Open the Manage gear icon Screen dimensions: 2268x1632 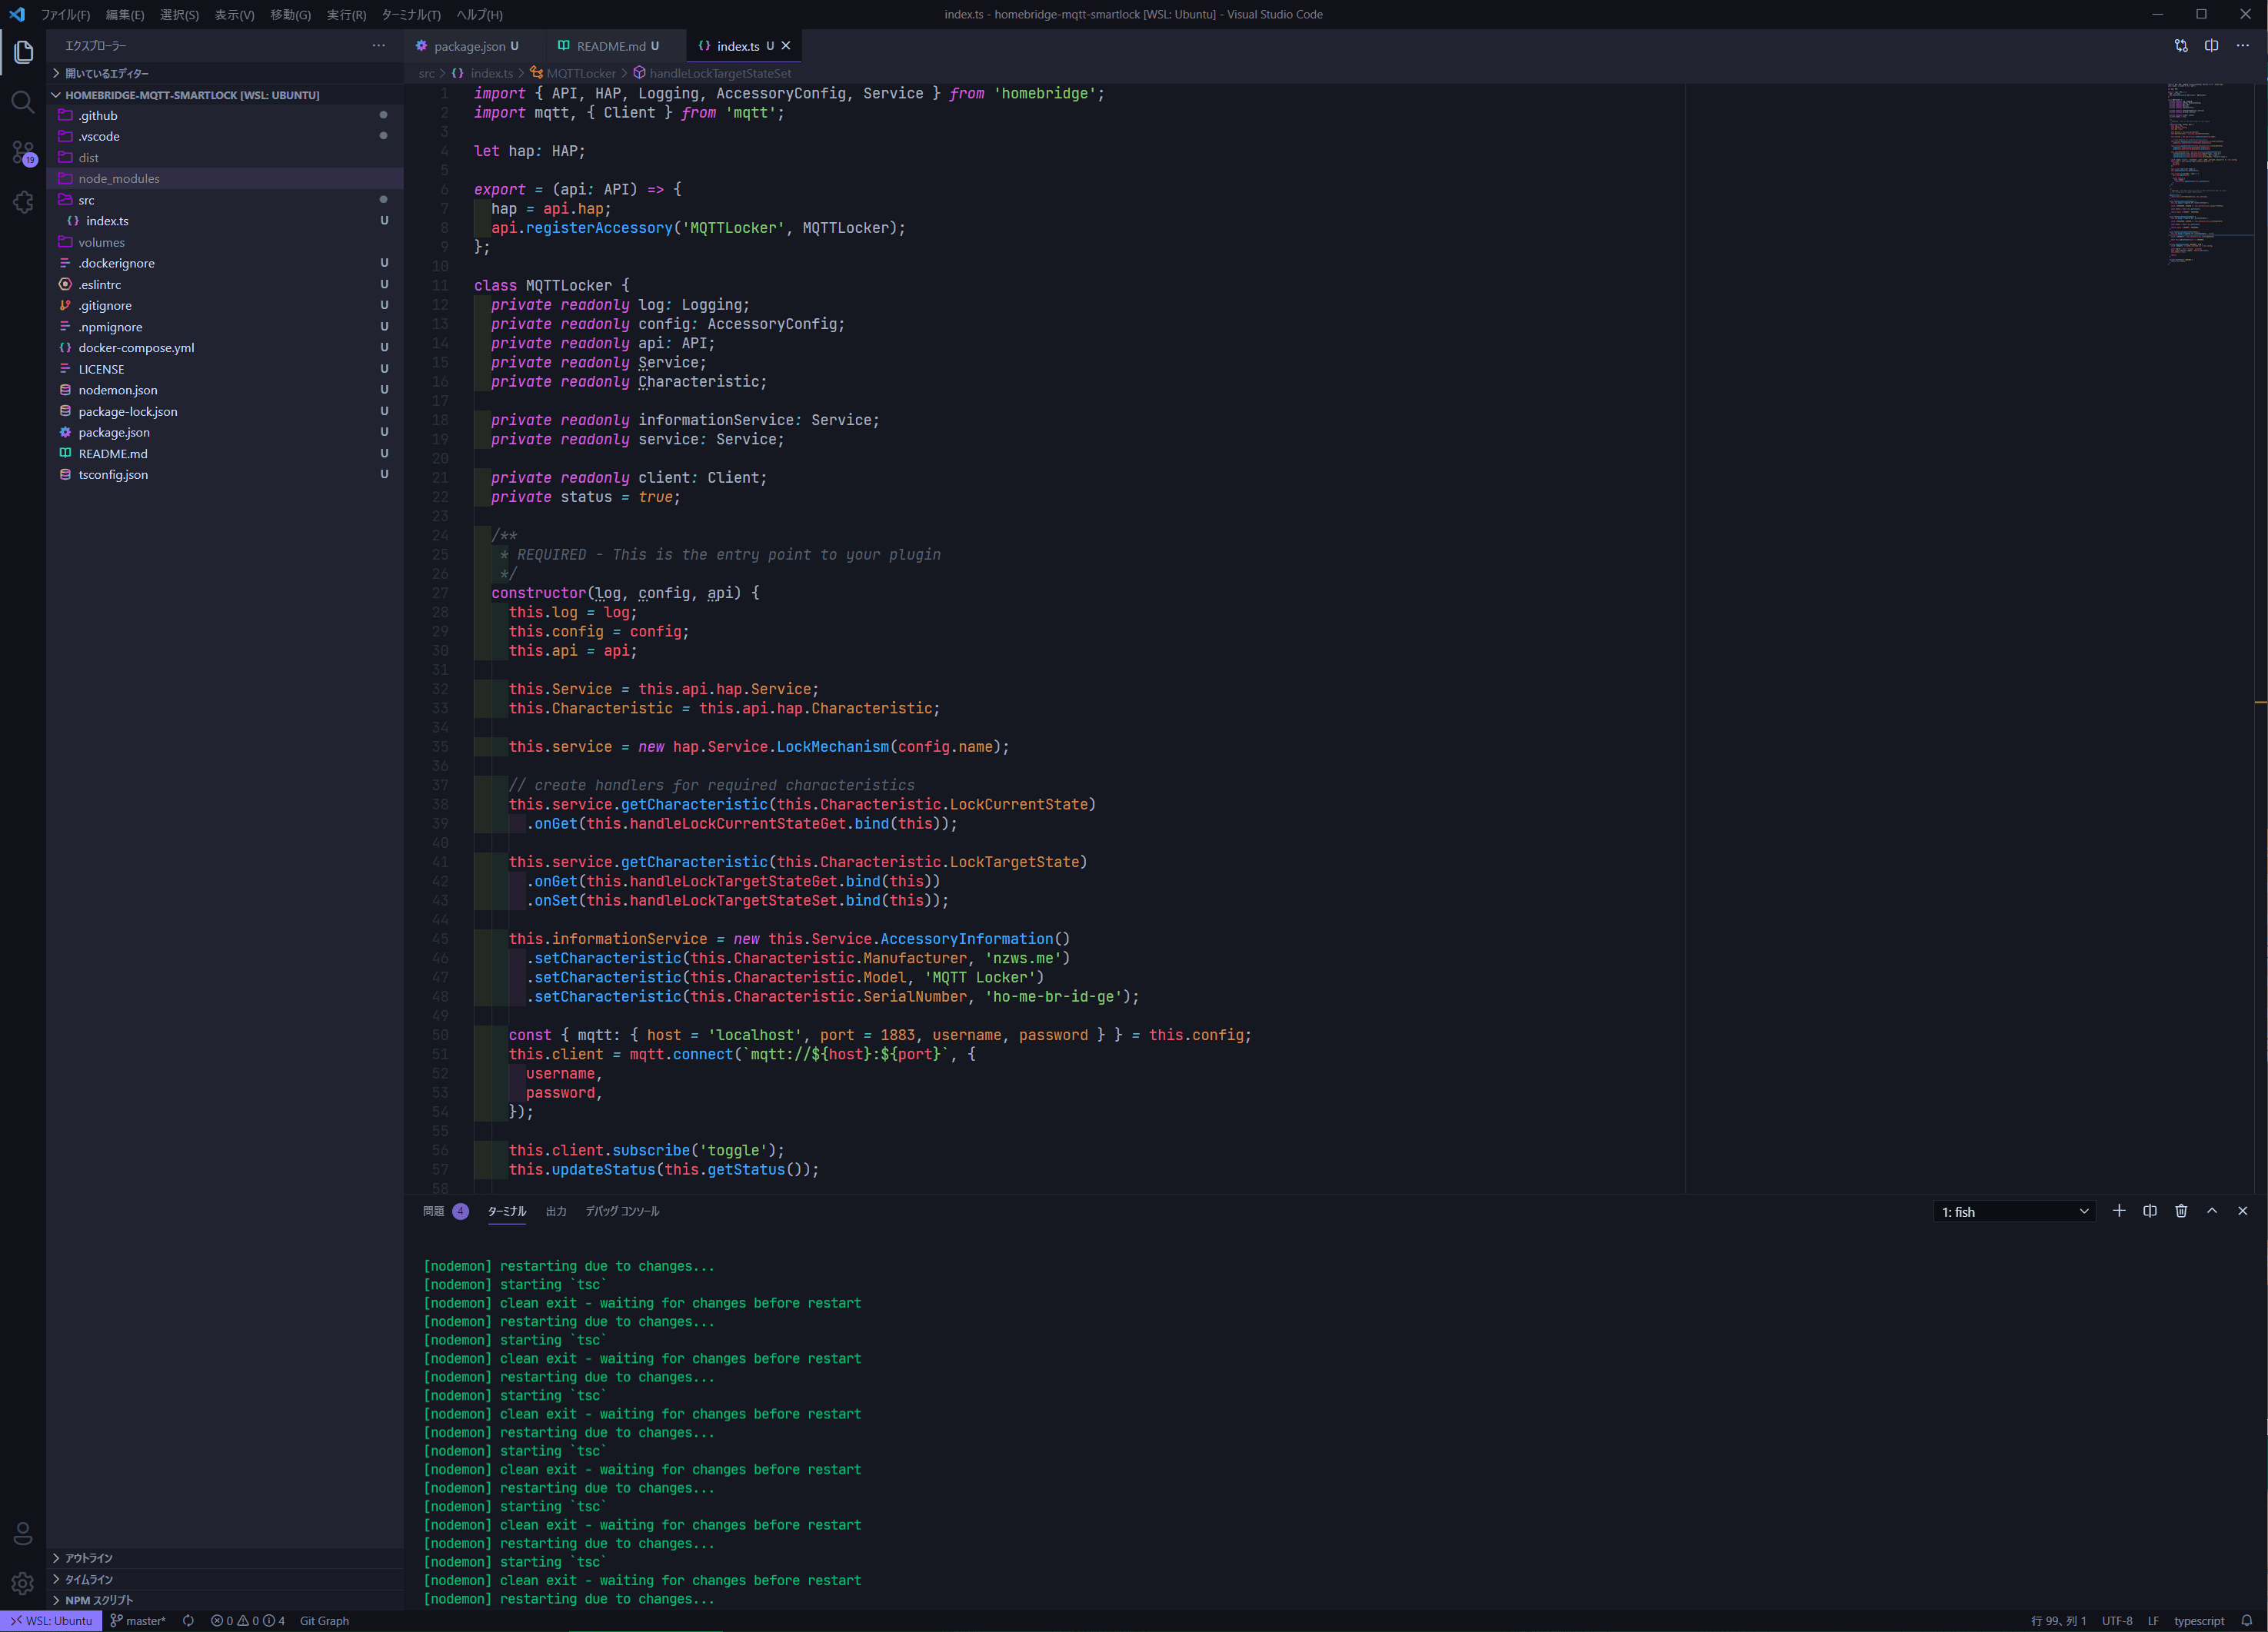point(23,1583)
